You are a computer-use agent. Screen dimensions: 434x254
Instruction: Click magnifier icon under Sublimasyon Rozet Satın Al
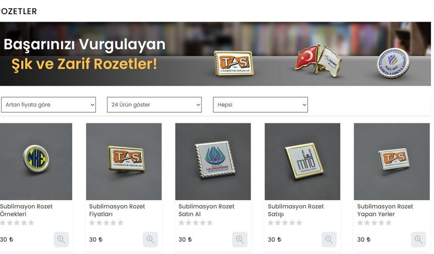tap(240, 239)
